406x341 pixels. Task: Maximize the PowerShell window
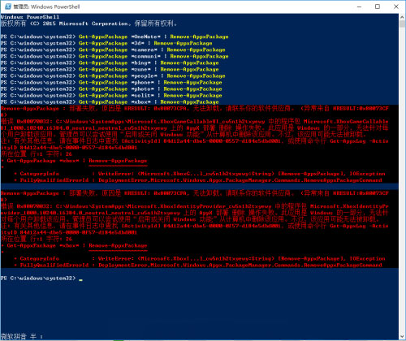click(x=378, y=6)
